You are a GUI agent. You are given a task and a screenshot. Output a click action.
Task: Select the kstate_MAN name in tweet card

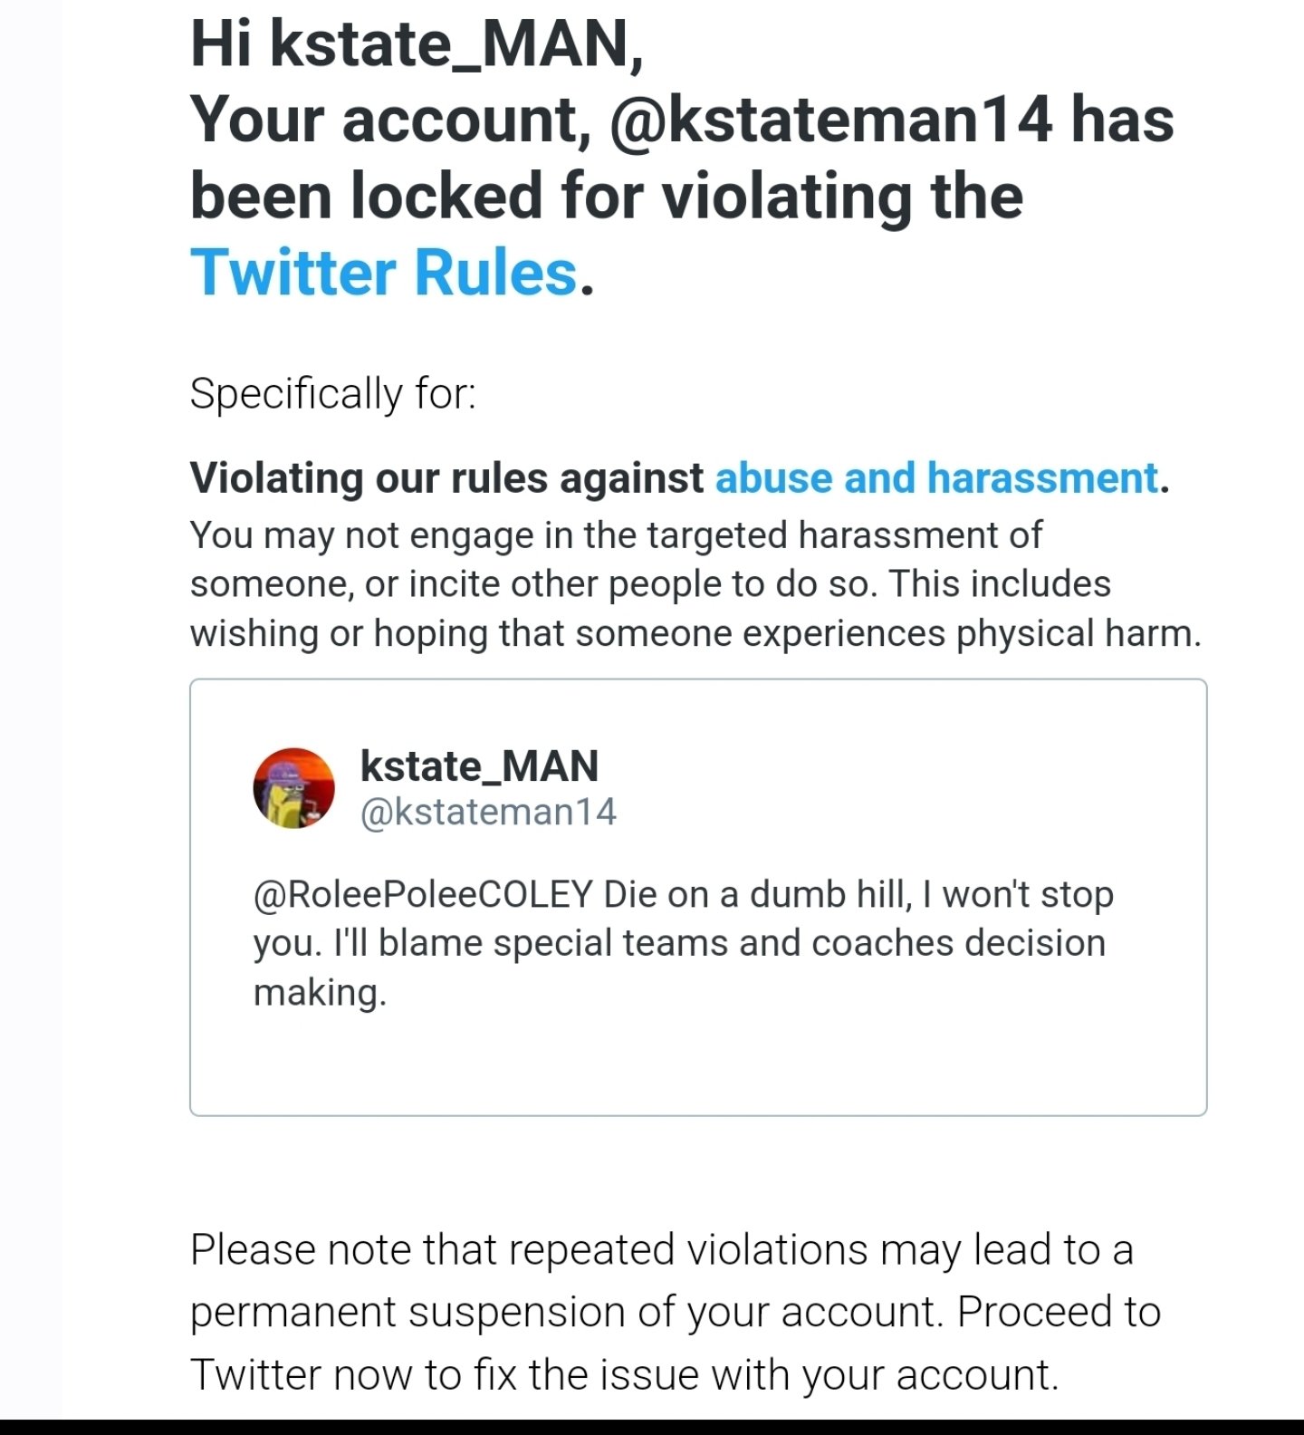point(479,766)
